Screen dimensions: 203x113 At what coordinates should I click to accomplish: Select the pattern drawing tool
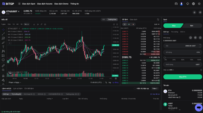[x=3, y=51]
